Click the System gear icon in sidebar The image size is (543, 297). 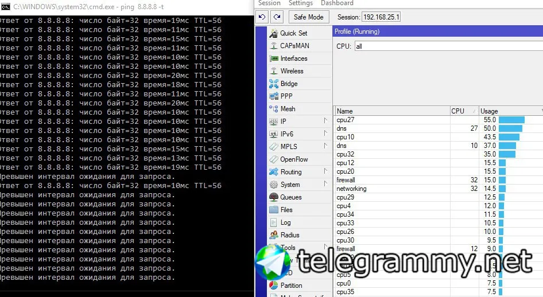coord(274,185)
